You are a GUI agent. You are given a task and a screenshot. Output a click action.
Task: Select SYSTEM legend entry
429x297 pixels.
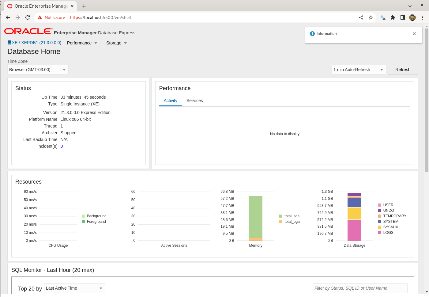388,222
